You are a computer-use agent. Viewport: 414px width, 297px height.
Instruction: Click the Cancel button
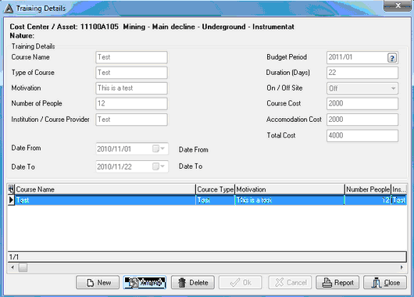point(290,282)
